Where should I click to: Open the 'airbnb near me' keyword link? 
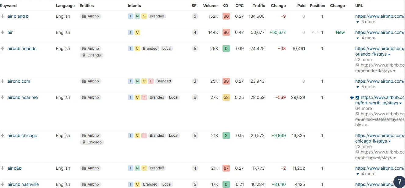coord(23,97)
